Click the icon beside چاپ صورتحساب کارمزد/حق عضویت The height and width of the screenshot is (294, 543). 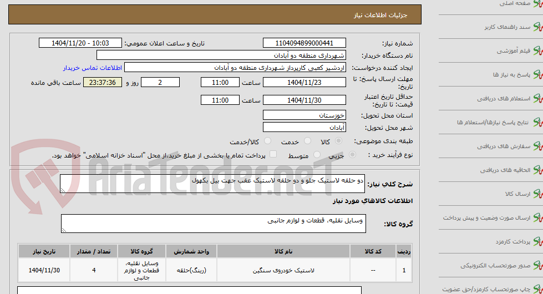pyautogui.click(x=538, y=289)
